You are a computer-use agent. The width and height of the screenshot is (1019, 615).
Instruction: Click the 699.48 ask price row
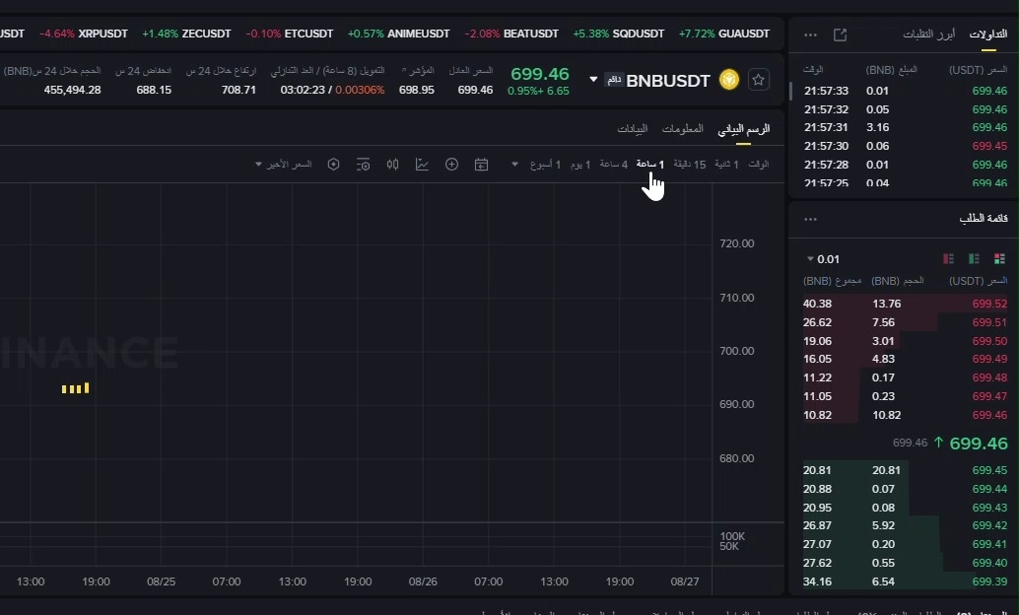click(905, 377)
